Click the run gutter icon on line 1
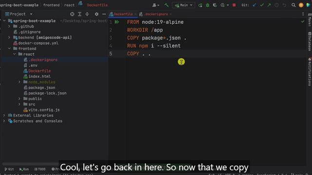This screenshot has height=175, width=312. (x=117, y=22)
